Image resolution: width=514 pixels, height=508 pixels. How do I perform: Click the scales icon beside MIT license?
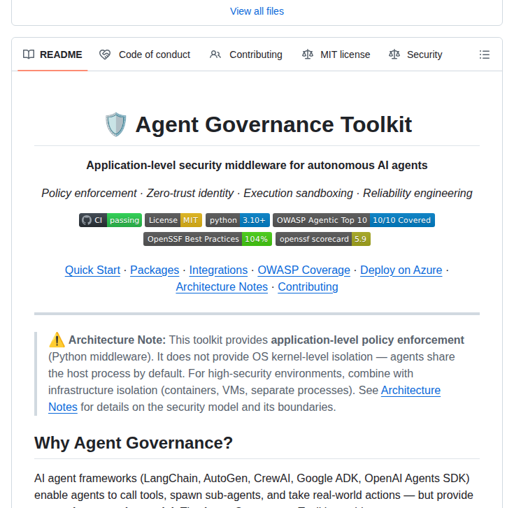pos(308,55)
